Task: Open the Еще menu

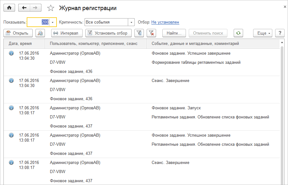Action: 263,33
